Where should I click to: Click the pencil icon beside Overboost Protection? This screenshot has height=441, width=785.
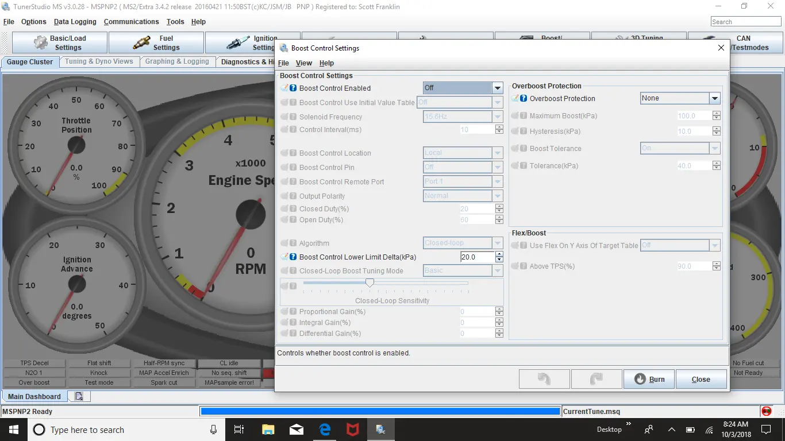(515, 98)
